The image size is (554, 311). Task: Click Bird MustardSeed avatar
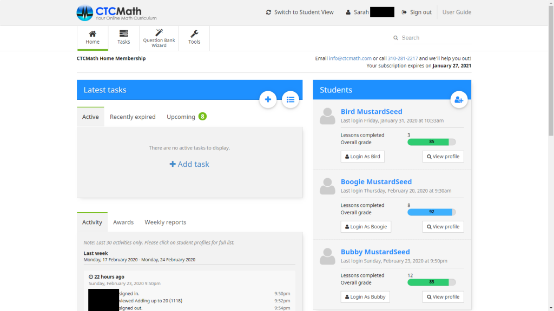(x=327, y=116)
